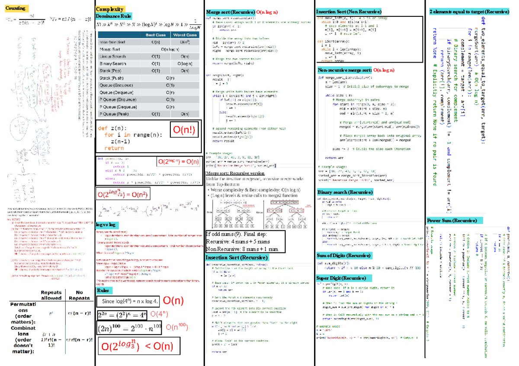519x366 pixels.
Task: Click the red O(n!) annotation box
Action: point(183,129)
